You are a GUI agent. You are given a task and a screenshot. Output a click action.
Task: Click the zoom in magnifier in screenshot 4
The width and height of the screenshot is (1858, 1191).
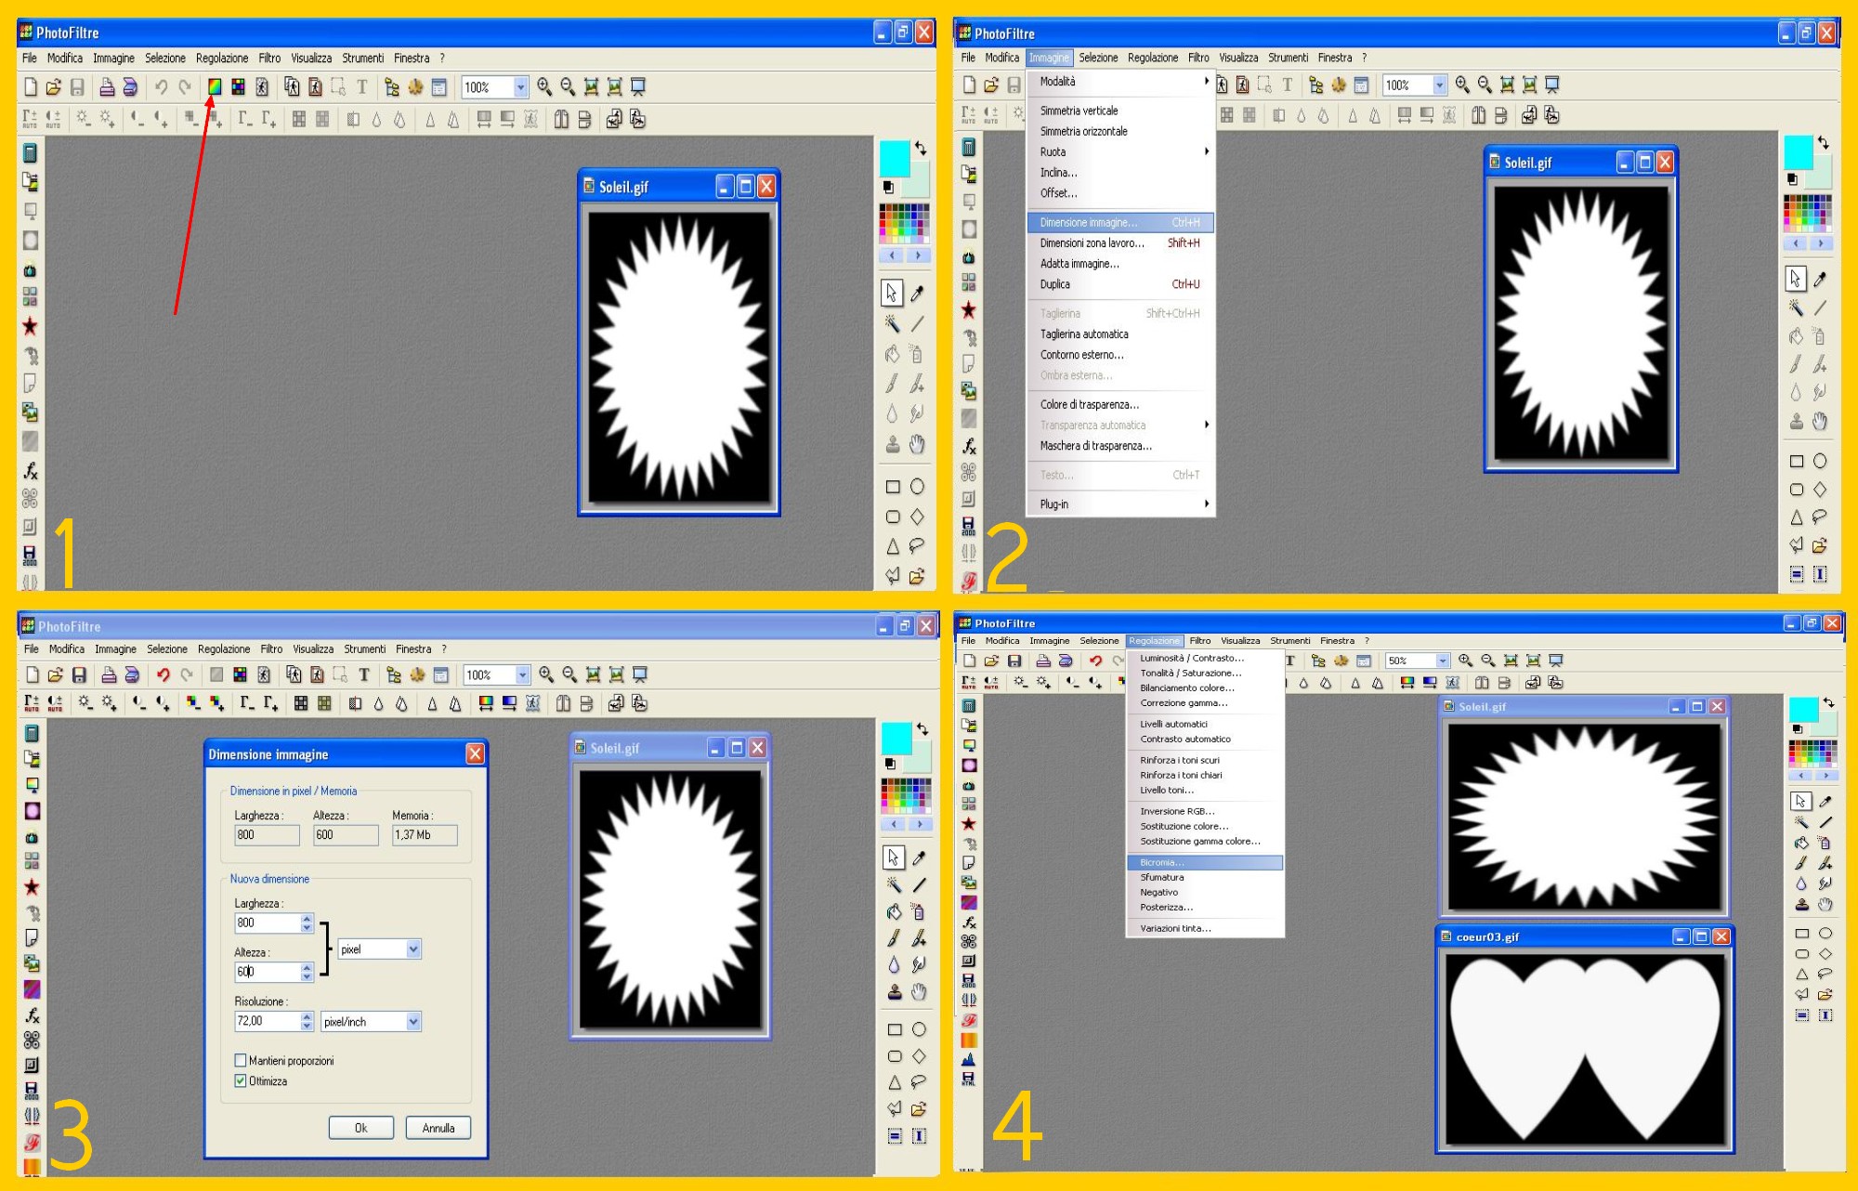pos(1465,661)
